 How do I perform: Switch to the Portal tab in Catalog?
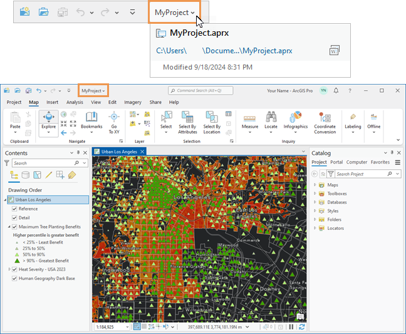tap(336, 162)
